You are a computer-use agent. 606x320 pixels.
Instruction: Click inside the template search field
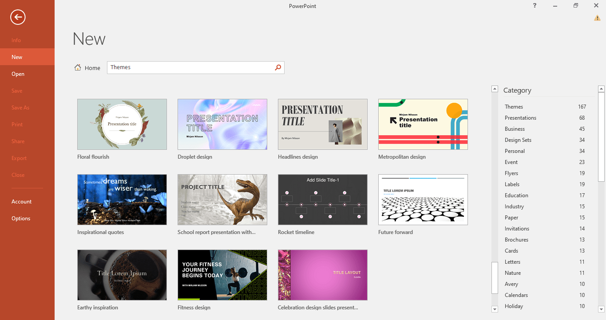186,67
